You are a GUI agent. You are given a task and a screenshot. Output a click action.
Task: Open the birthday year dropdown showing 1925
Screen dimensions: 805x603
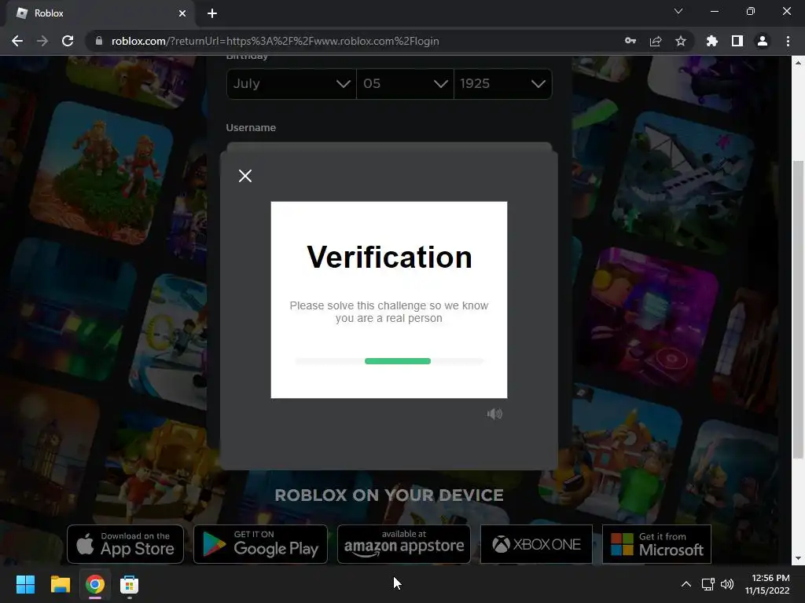[502, 83]
